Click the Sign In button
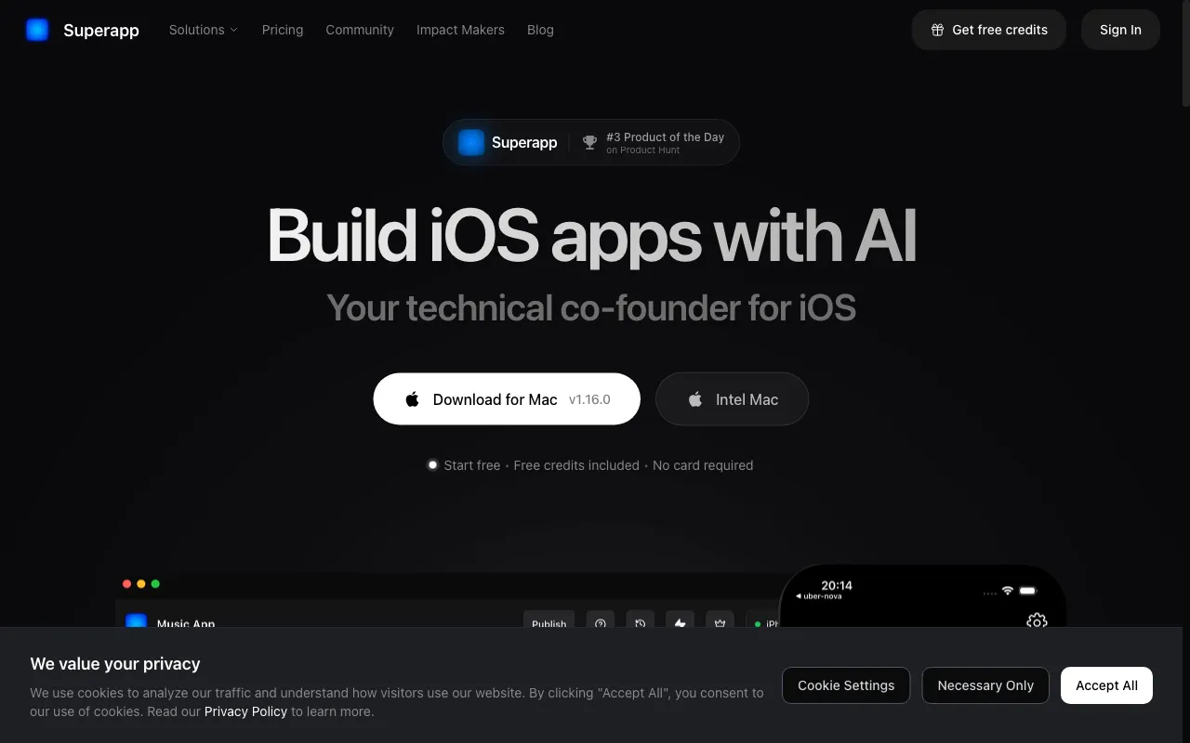Image resolution: width=1190 pixels, height=743 pixels. point(1120,30)
